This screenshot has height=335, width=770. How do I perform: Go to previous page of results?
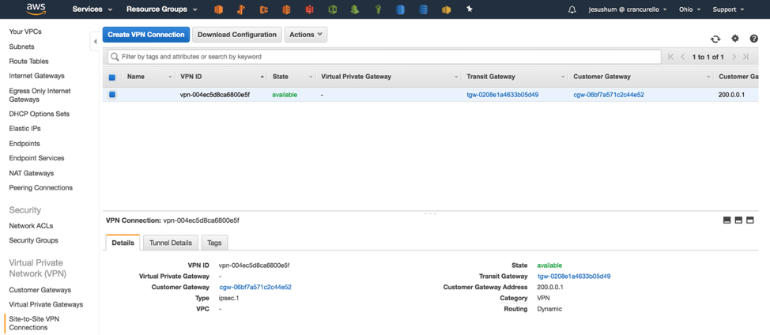(682, 57)
